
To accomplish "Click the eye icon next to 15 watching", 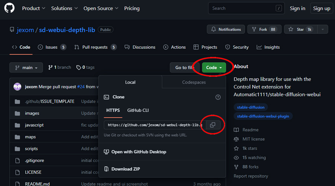I will pos(236,158).
